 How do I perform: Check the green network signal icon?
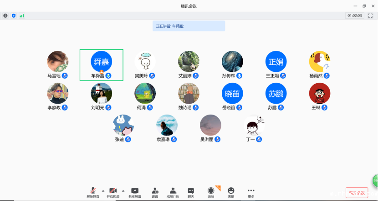[x=21, y=15]
